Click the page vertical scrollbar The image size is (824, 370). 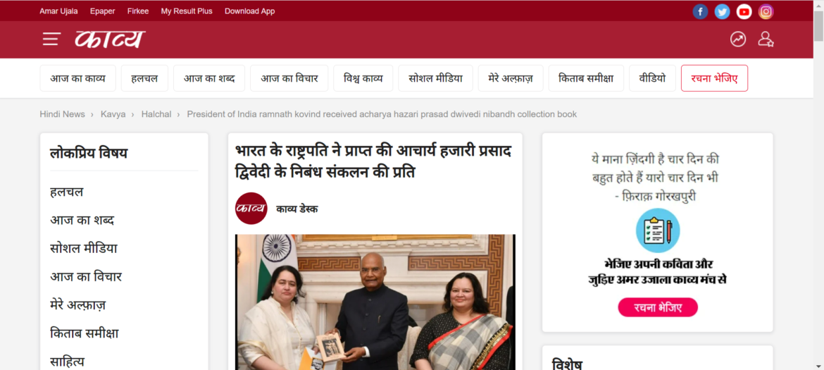(x=818, y=185)
